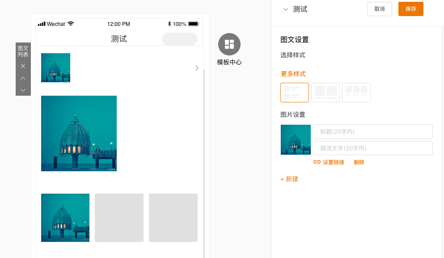The image size is (444, 258).
Task: Click the 取消 cancel button
Action: click(x=379, y=9)
